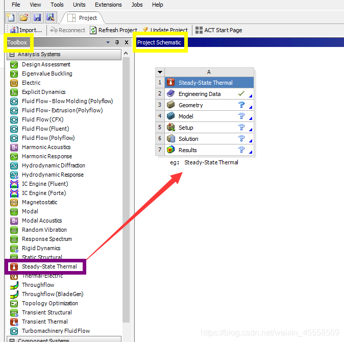Expand the Component Systems group

click(x=12, y=340)
